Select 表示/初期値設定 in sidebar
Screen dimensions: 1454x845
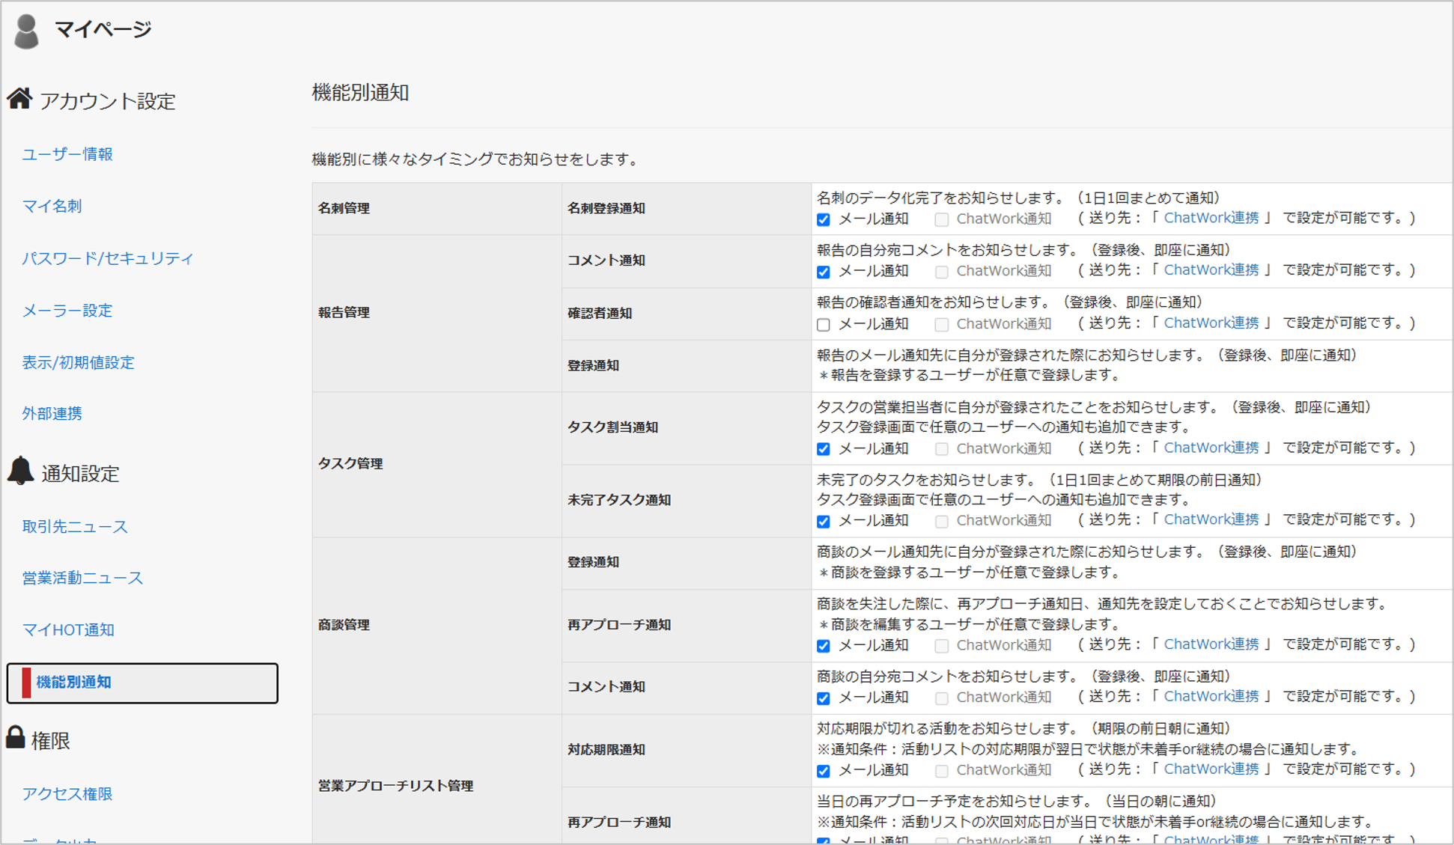point(79,362)
